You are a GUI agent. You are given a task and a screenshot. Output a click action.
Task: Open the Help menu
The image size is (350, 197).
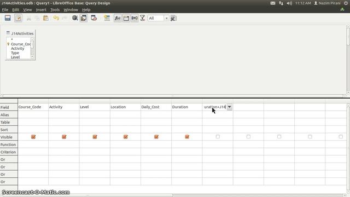click(86, 10)
